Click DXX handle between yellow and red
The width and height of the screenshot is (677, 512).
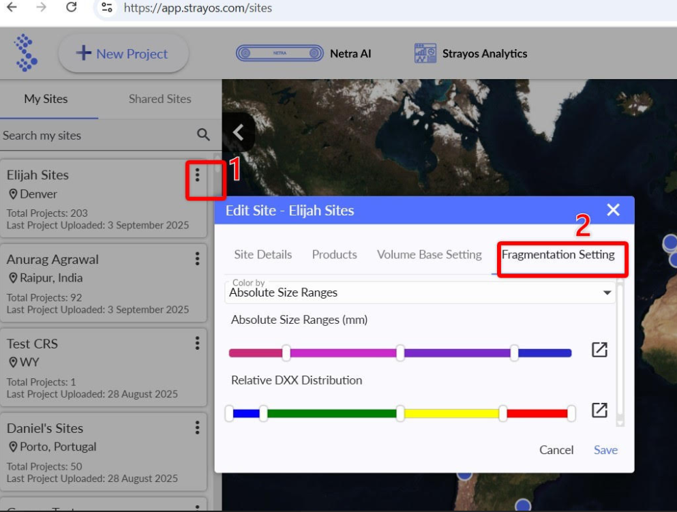(x=503, y=413)
